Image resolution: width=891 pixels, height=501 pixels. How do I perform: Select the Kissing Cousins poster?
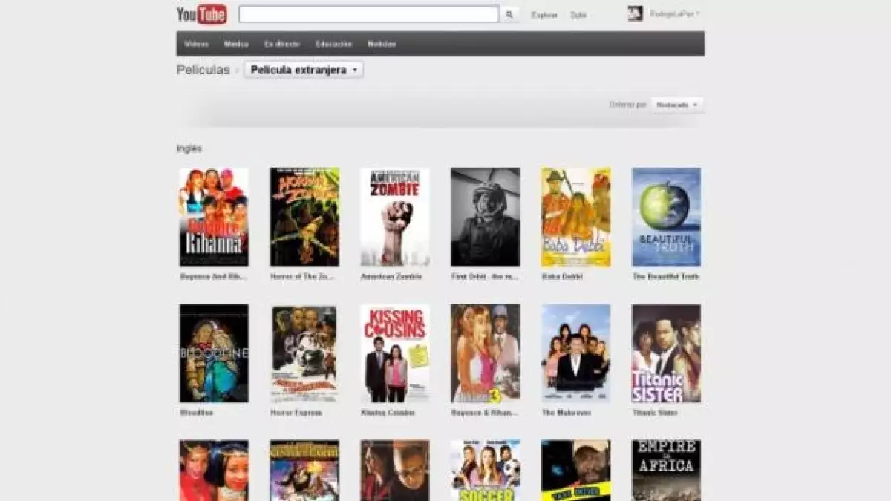[395, 353]
